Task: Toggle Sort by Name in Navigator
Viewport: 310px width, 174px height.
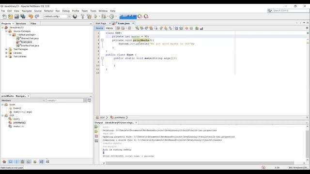Action: tap(41, 161)
